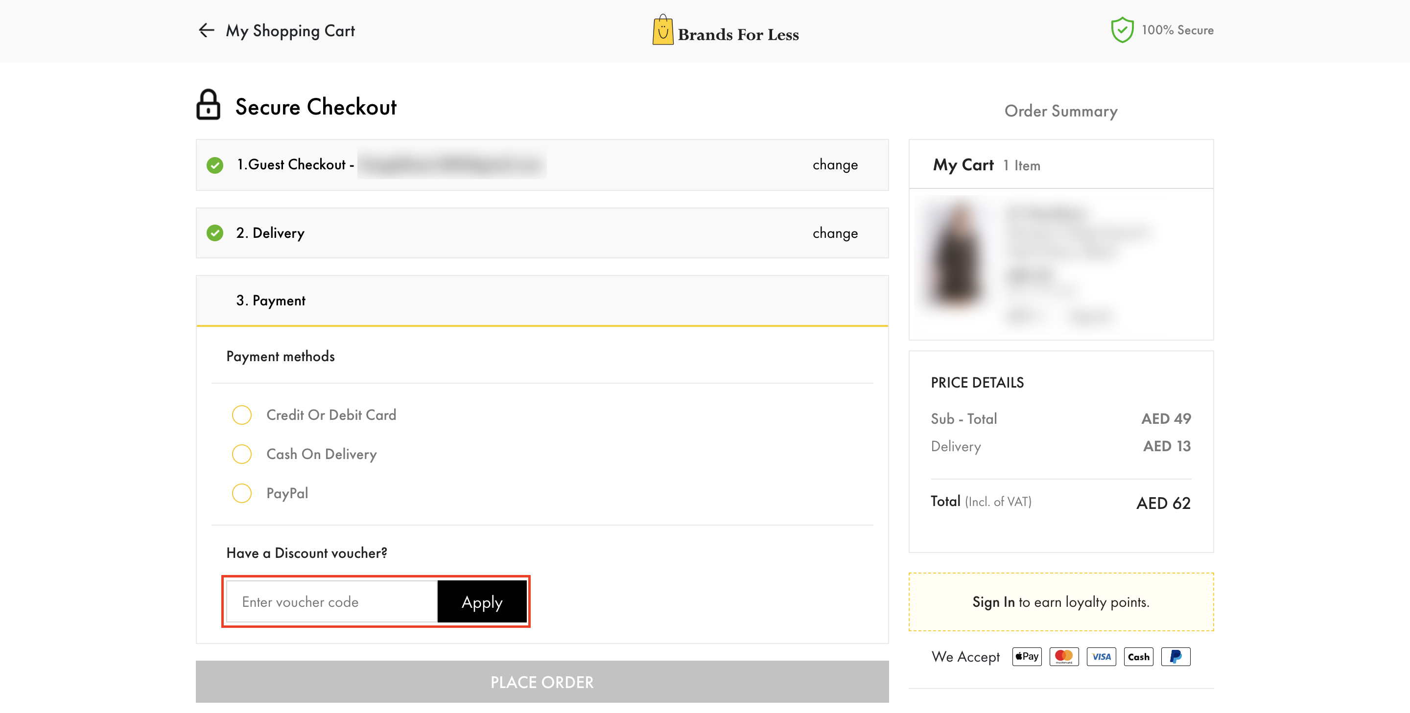This screenshot has width=1410, height=713.
Task: Choose PayPal as payment method
Action: point(241,493)
